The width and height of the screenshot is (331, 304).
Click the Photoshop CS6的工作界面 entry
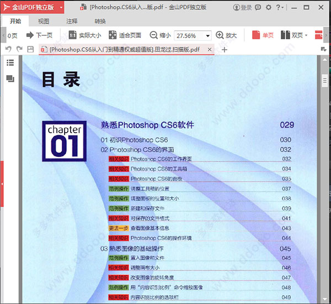point(161,159)
